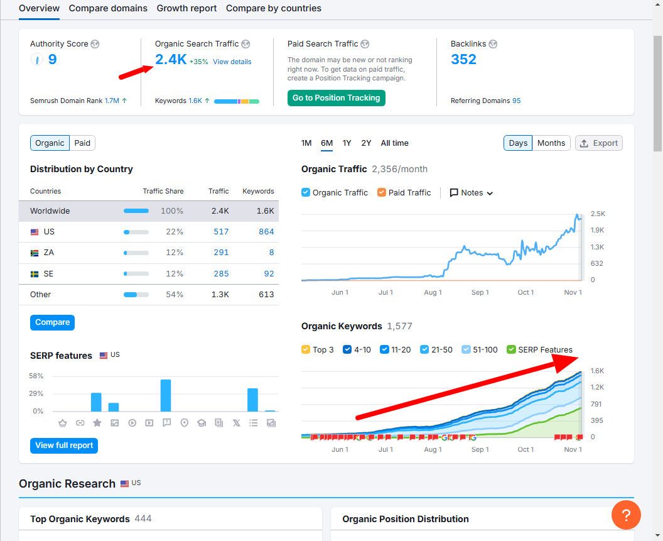Open the orange help question mark button
The image size is (663, 541).
(x=626, y=515)
